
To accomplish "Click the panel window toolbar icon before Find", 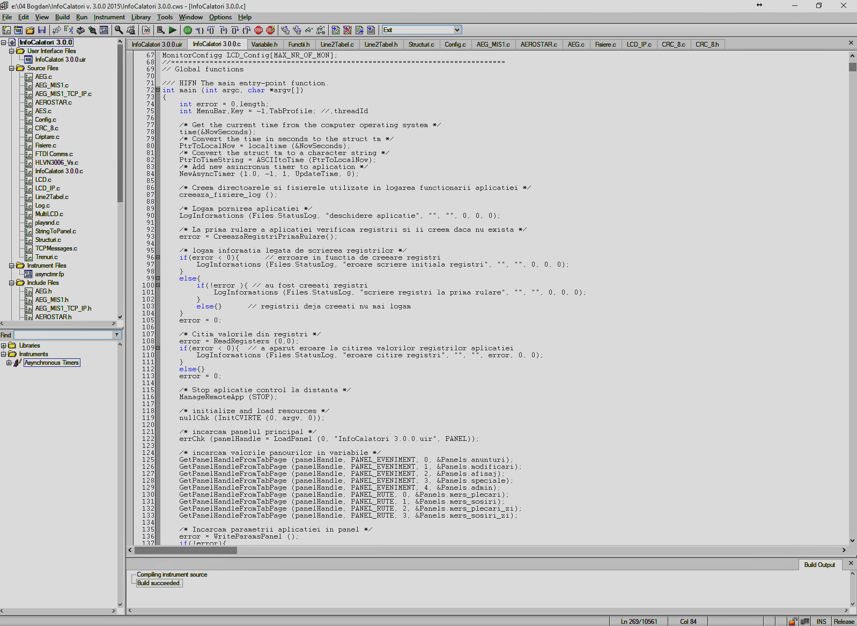I will point(104,30).
